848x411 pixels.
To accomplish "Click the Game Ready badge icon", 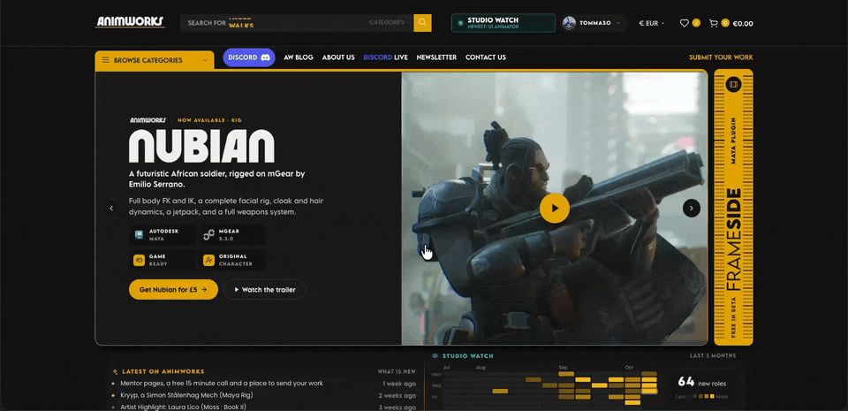I will click(x=139, y=260).
